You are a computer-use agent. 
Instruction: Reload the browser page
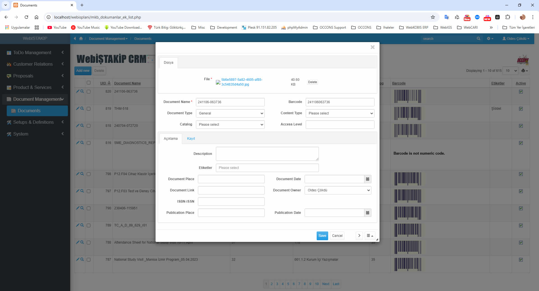tap(26, 17)
